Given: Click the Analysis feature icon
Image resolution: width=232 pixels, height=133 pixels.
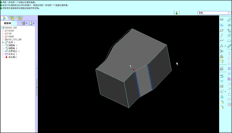Looking at the screenshot, I should click(x=221, y=56).
